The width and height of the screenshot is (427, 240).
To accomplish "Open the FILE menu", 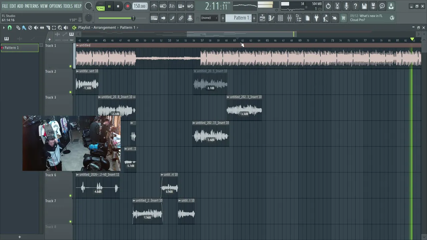I will point(5,6).
